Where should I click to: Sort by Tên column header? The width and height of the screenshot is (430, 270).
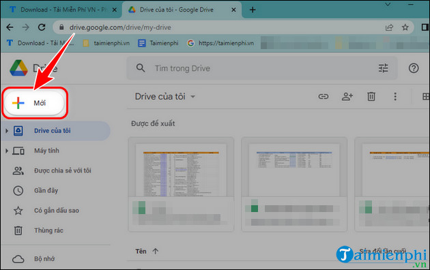tap(141, 251)
